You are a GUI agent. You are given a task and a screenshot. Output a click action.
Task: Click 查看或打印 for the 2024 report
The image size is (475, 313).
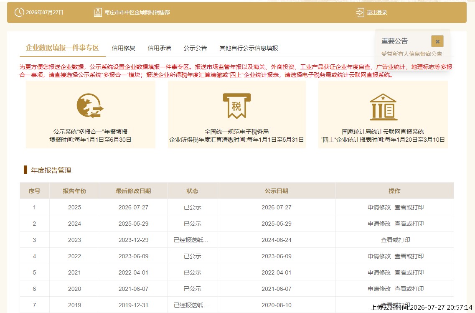[x=409, y=224]
